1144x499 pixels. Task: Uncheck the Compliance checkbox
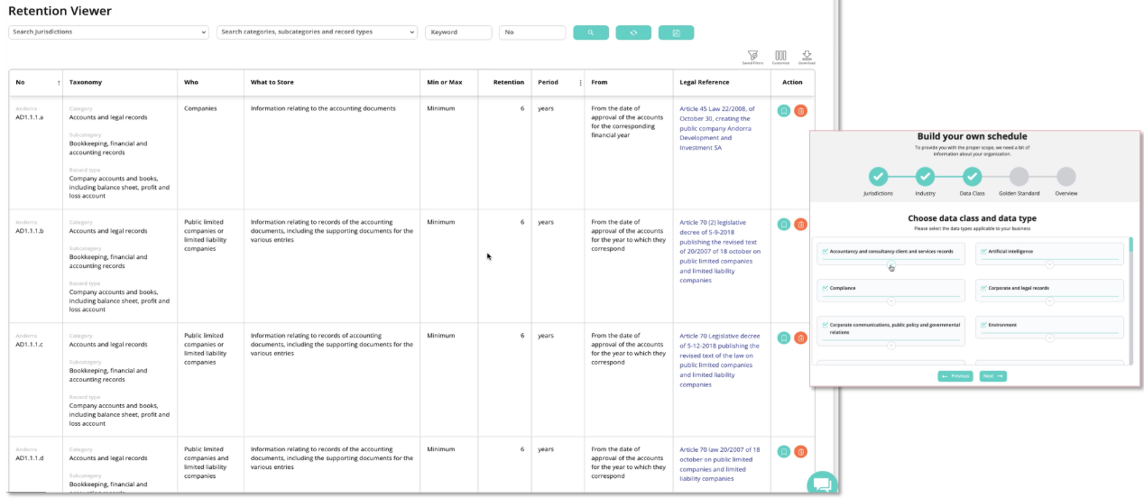click(825, 289)
